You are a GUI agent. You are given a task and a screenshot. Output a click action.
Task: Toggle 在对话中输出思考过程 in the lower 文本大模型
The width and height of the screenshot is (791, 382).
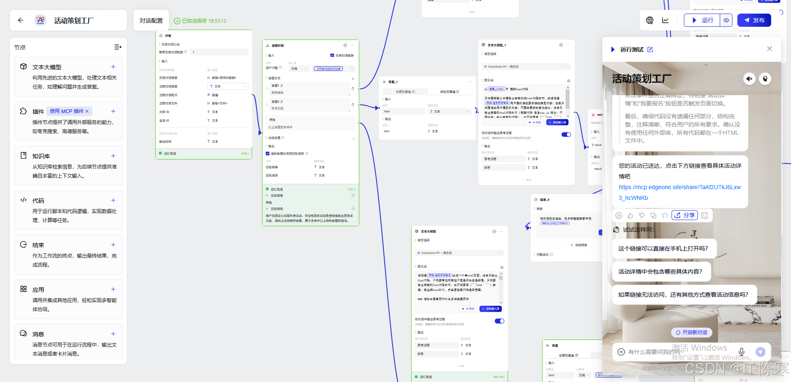click(499, 321)
